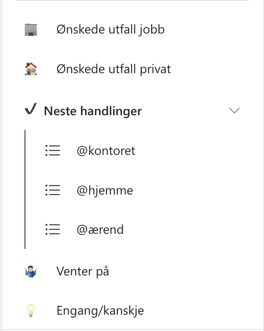The width and height of the screenshot is (264, 331).
Task: Click the checkmark icon beside Neste handlinger
Action: [x=31, y=110]
